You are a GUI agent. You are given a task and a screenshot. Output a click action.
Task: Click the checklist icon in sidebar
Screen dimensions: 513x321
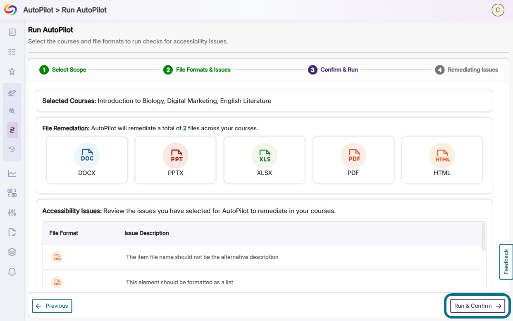point(12,52)
